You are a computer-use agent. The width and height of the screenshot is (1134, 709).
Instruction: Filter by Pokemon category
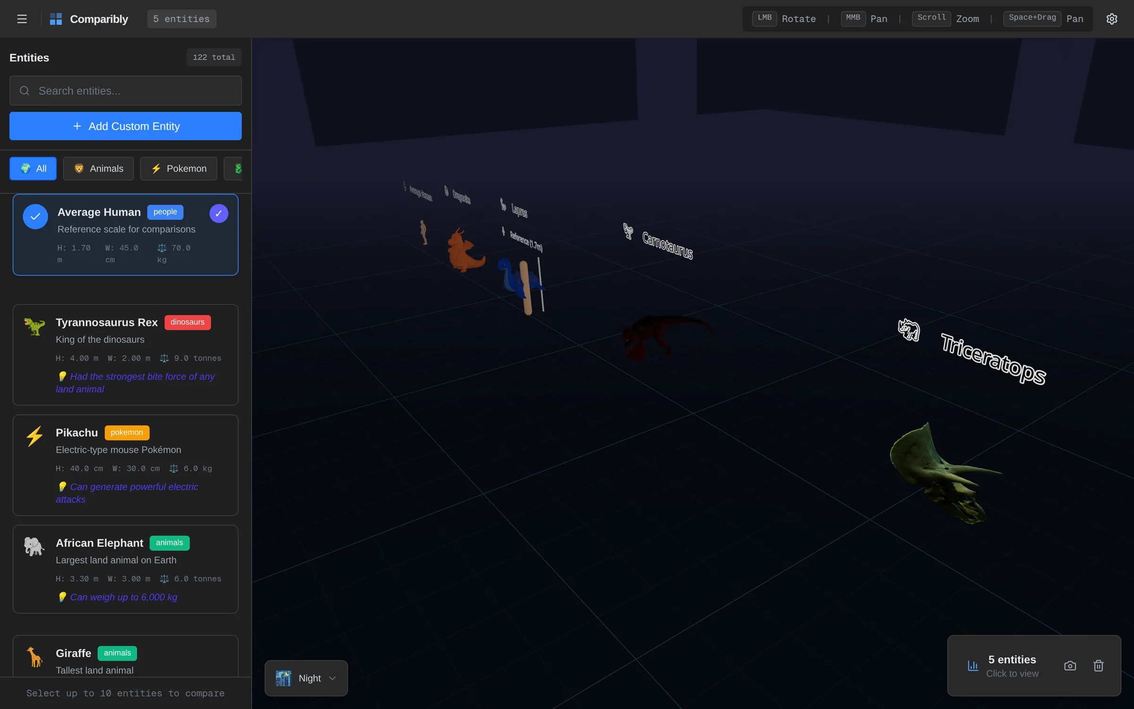(179, 168)
